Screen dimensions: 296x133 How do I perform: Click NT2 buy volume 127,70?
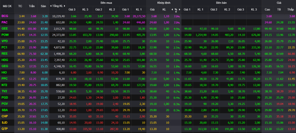[141, 85]
